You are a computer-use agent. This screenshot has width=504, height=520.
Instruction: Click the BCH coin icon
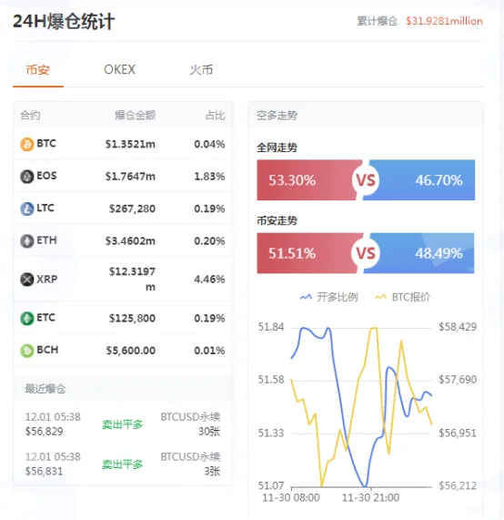(x=27, y=351)
